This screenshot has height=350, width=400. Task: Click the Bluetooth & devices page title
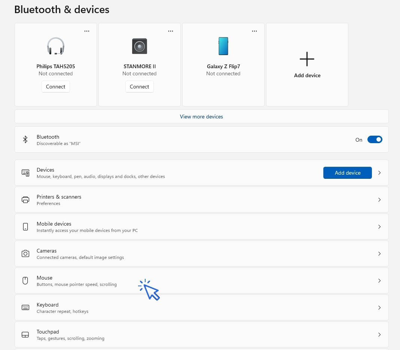point(62,10)
